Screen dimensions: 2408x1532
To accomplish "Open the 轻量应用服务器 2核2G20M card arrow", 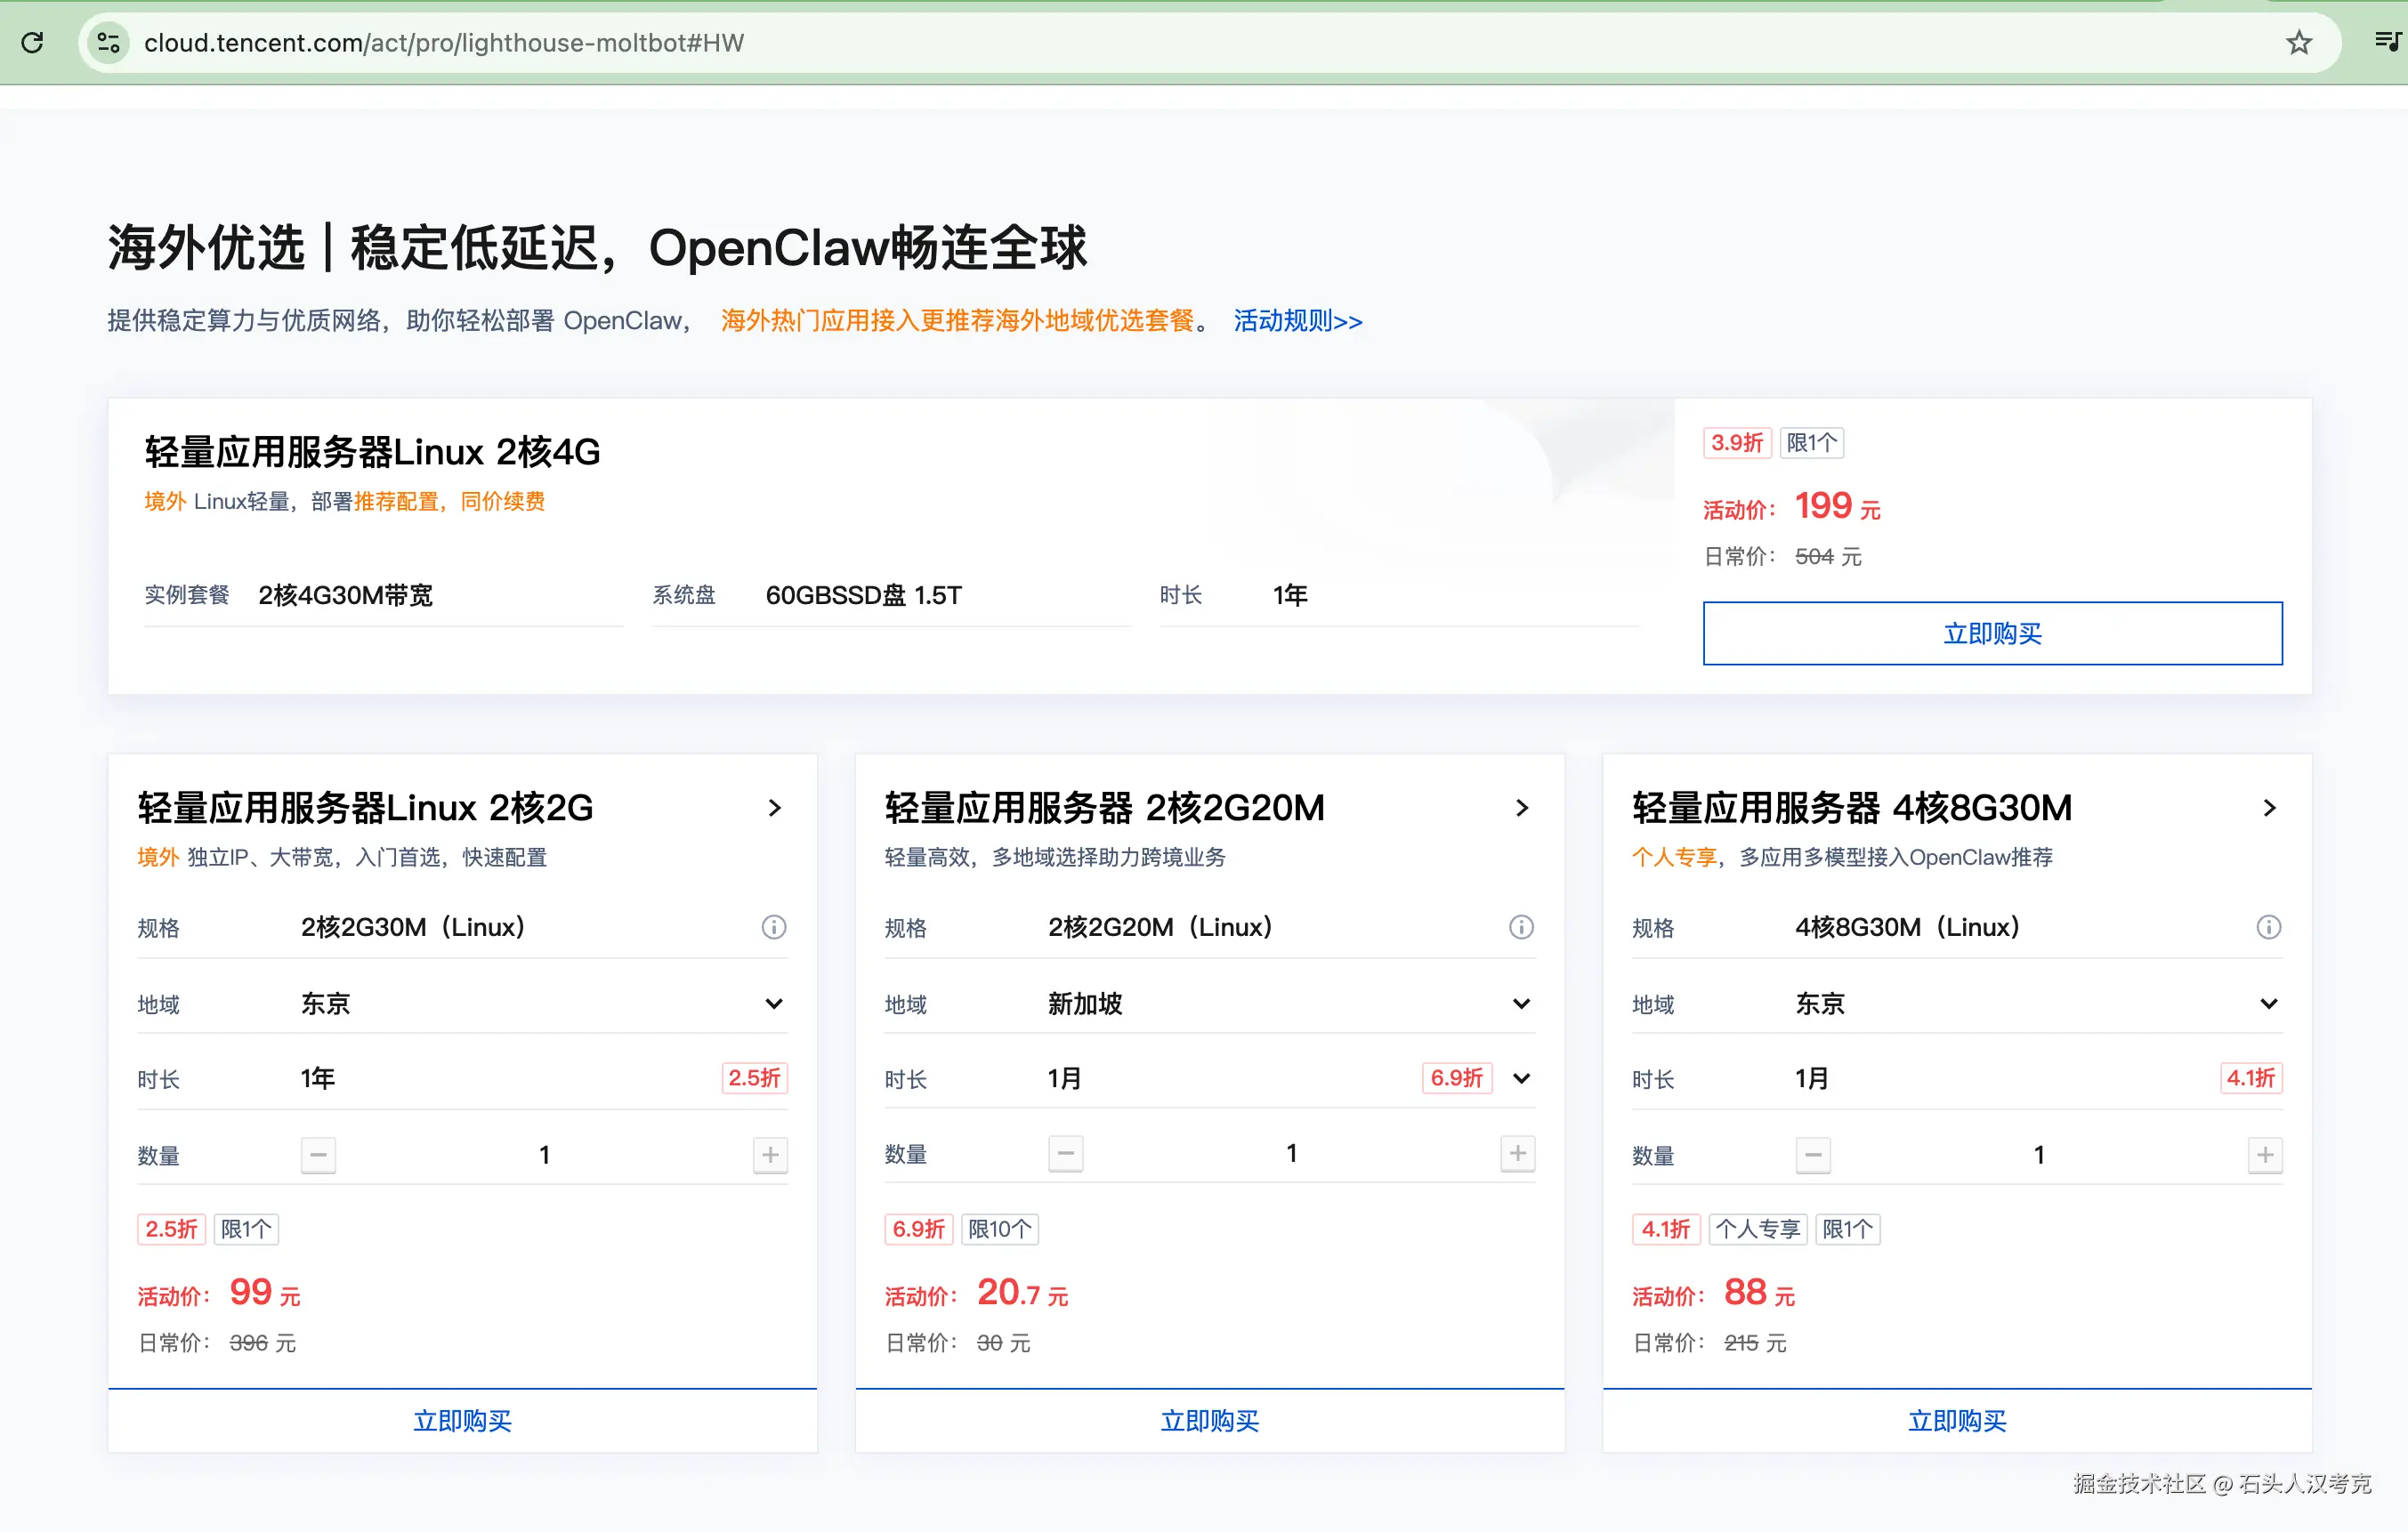I will click(x=1521, y=808).
